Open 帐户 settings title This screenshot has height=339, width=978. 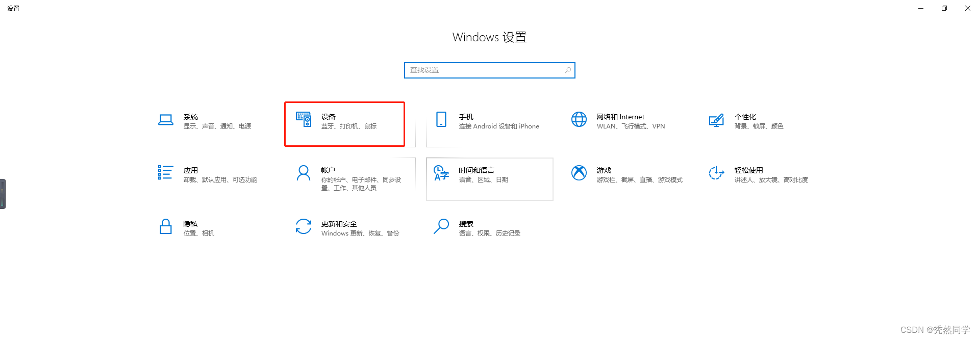pos(328,170)
